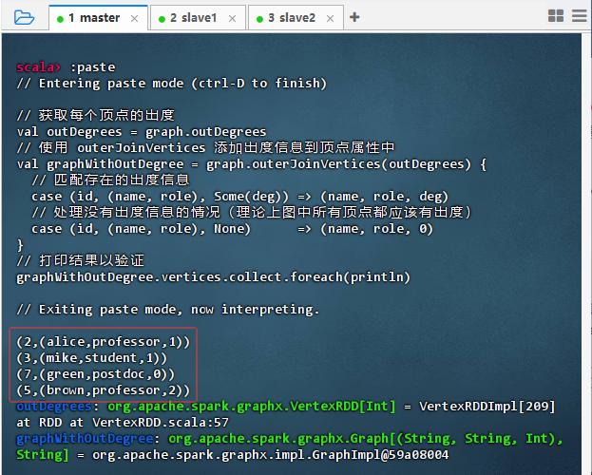Click the 'VertexRDDImpl[209]' result text
The image size is (592, 475).
(487, 407)
